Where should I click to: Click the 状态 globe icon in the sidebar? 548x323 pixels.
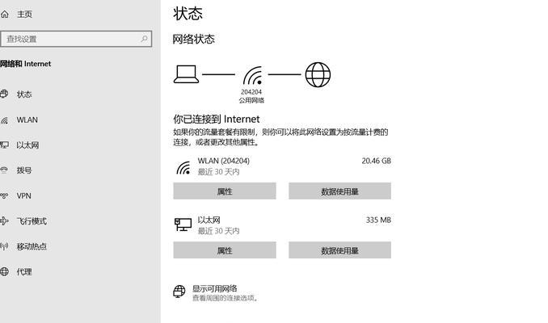[x=4, y=94]
